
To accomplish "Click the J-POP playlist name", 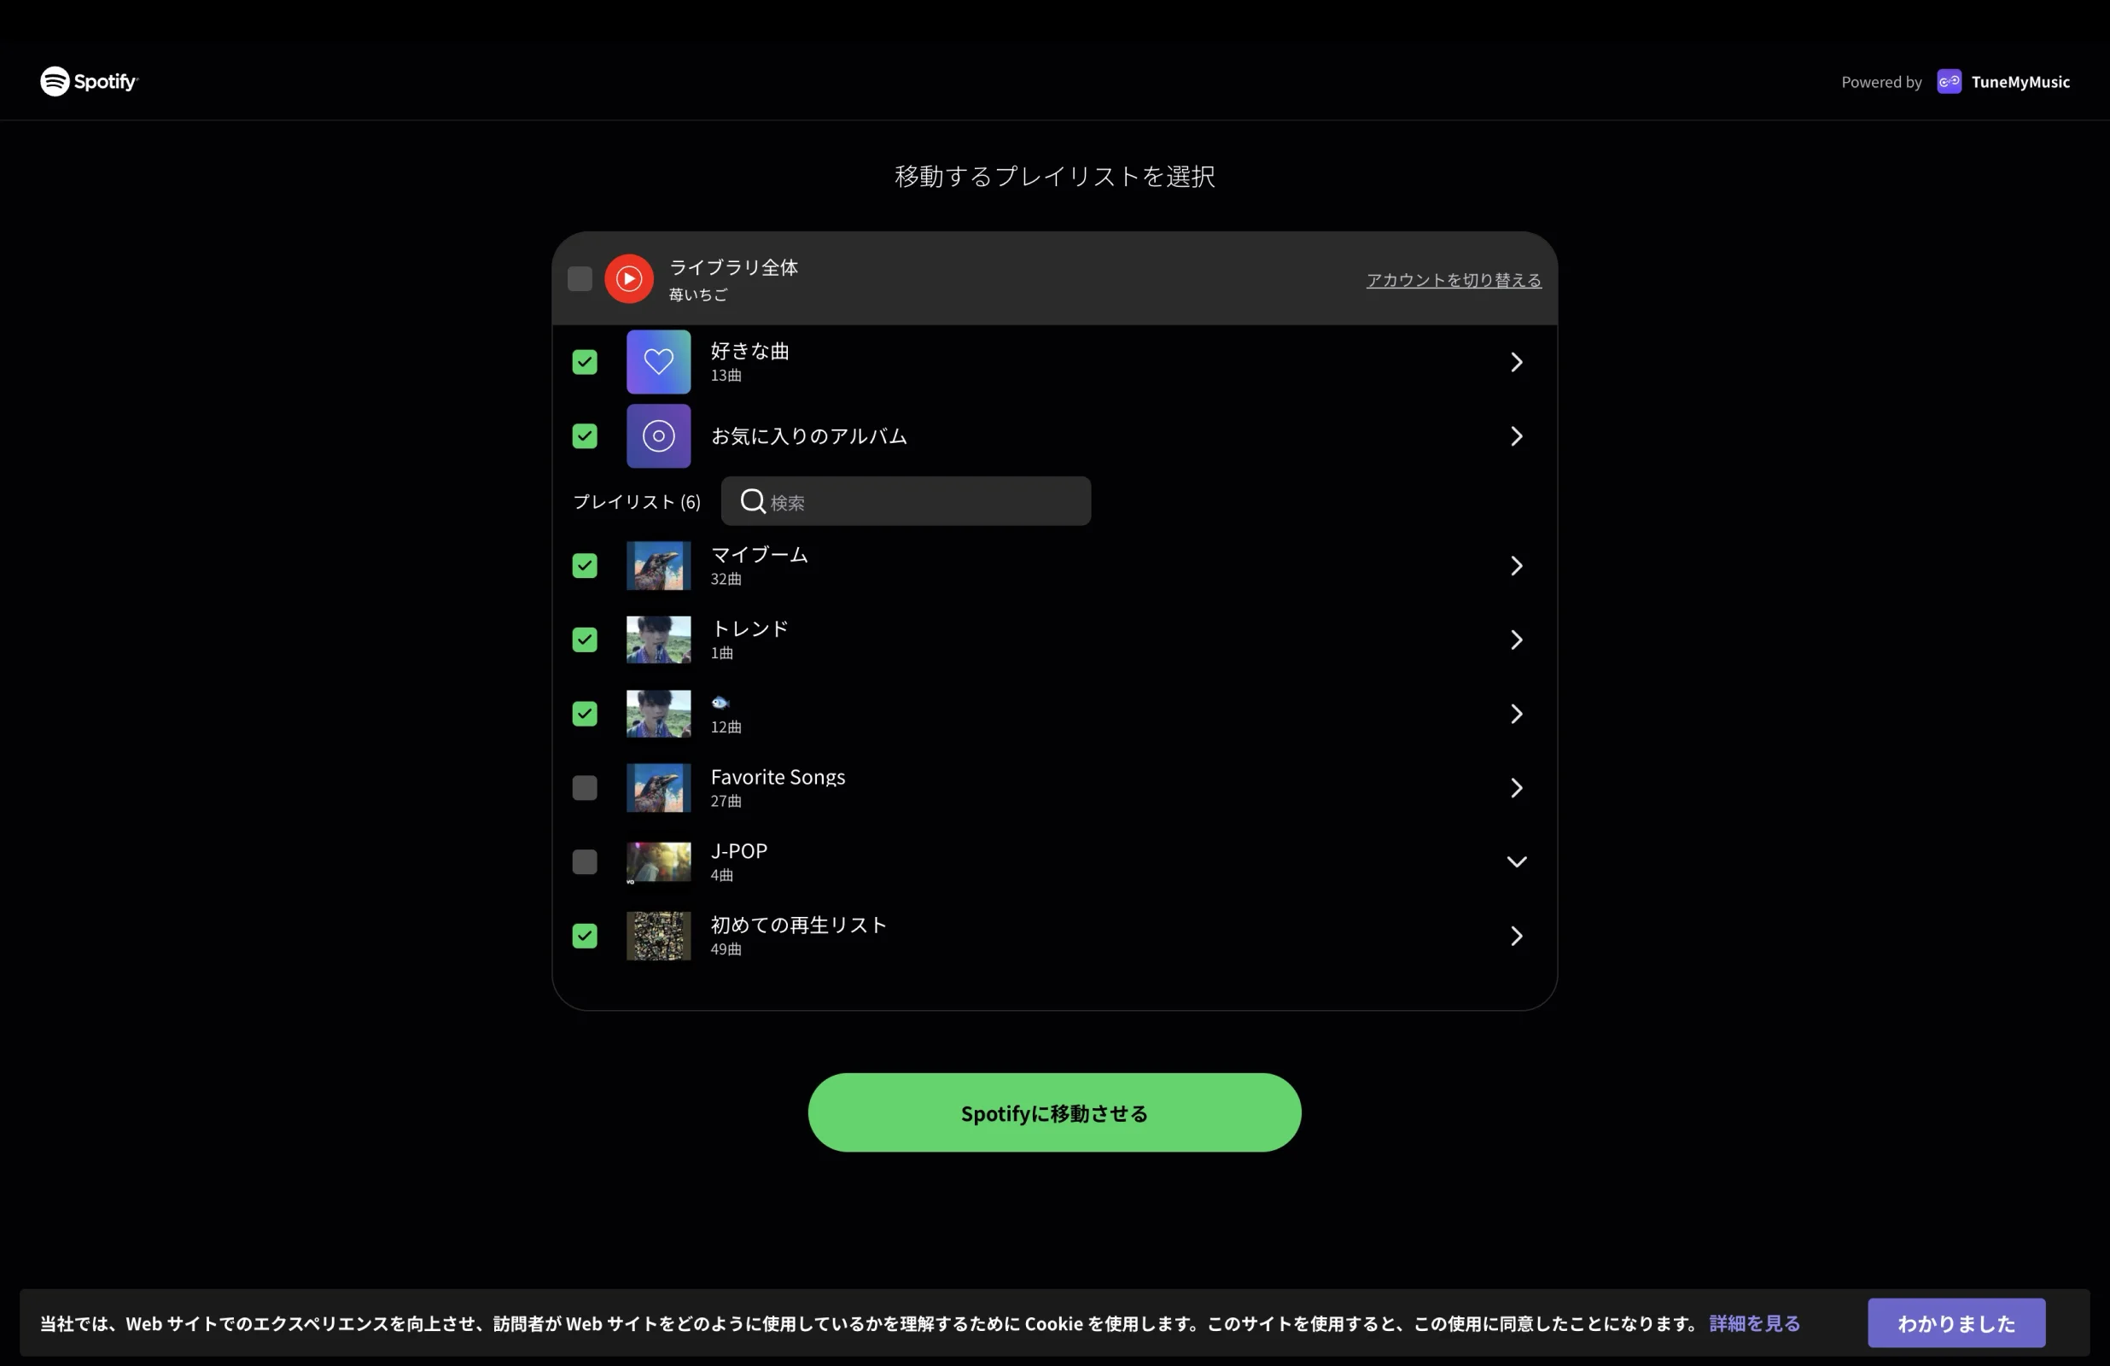I will pos(738,850).
